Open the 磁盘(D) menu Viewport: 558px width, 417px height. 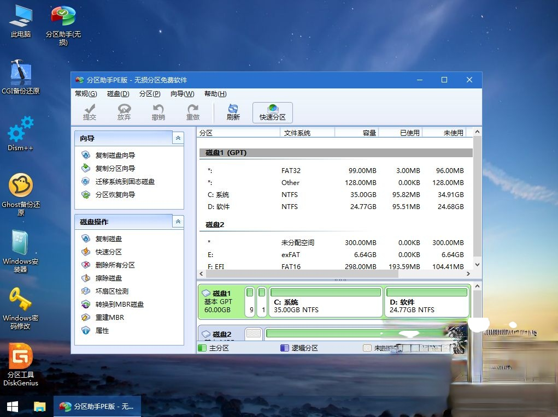click(x=118, y=94)
